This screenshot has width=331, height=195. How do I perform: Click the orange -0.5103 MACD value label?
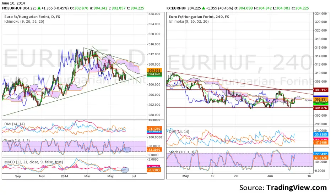pos(154,170)
